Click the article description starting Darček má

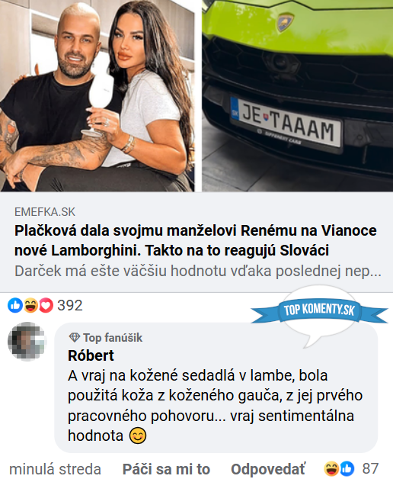point(198,271)
